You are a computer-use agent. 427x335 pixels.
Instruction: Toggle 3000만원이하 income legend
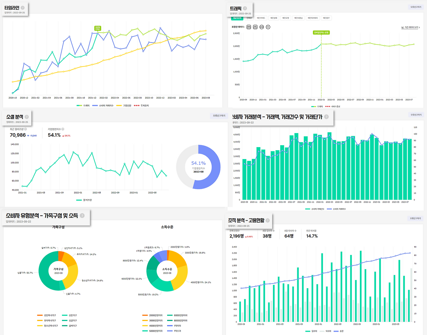[x=152, y=320]
